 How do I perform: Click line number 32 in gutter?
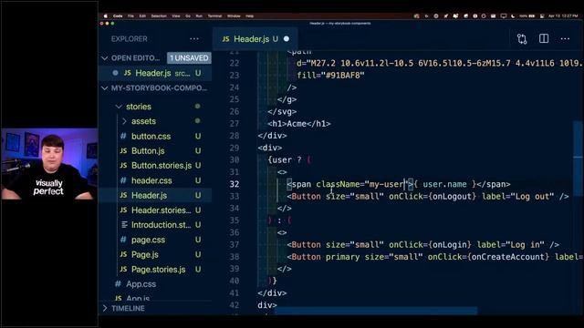tap(235, 184)
